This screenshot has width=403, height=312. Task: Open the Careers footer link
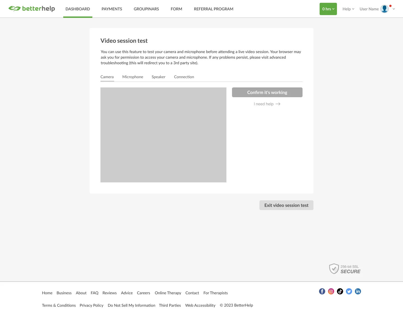144,293
